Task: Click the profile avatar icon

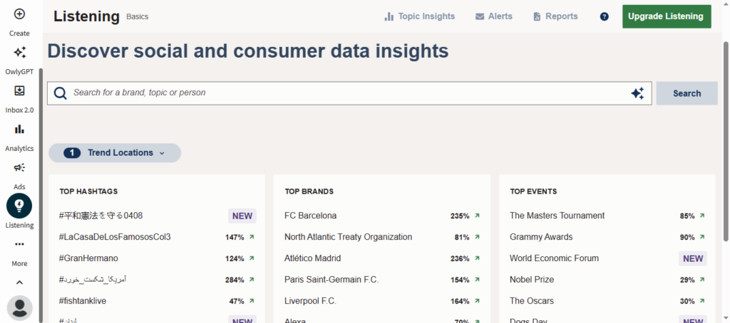Action: (19, 308)
